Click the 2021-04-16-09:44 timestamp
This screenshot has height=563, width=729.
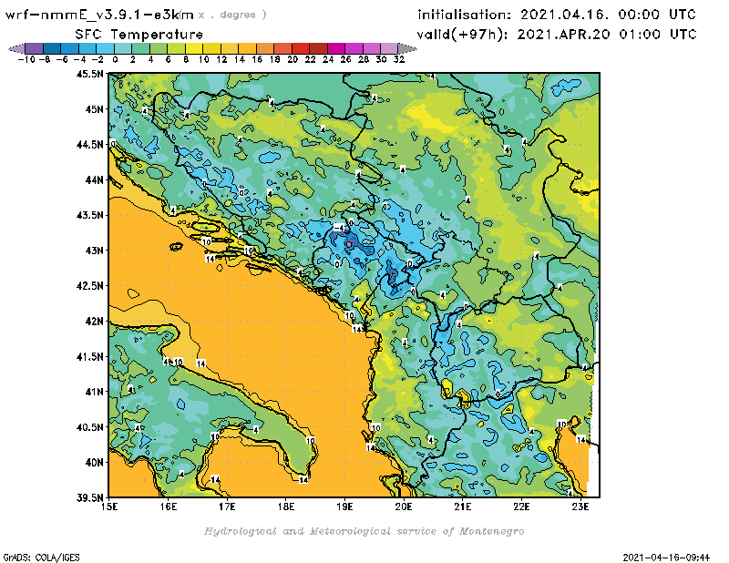point(666,558)
